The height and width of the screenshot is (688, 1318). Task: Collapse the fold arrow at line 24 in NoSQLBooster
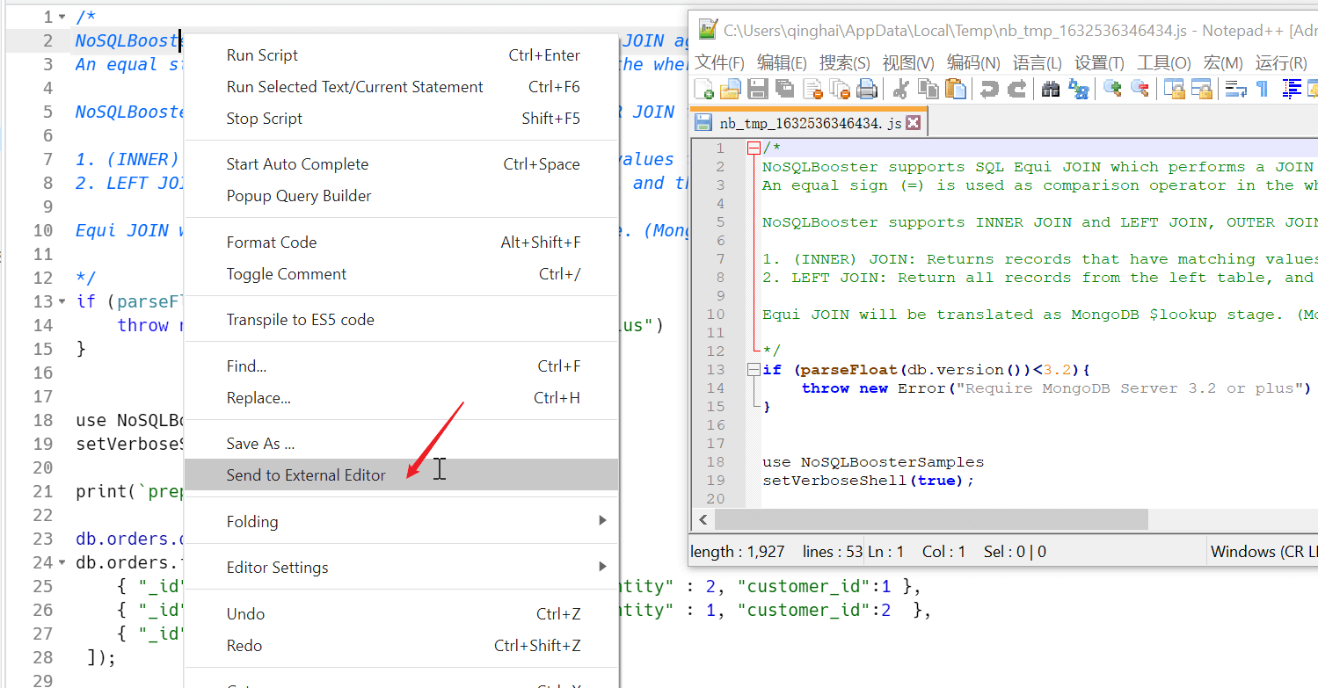pyautogui.click(x=62, y=562)
